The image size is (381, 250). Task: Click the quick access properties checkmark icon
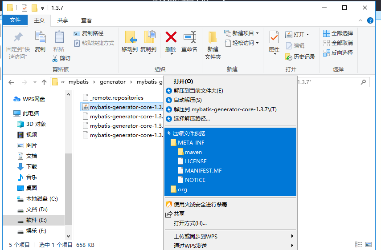click(x=25, y=8)
